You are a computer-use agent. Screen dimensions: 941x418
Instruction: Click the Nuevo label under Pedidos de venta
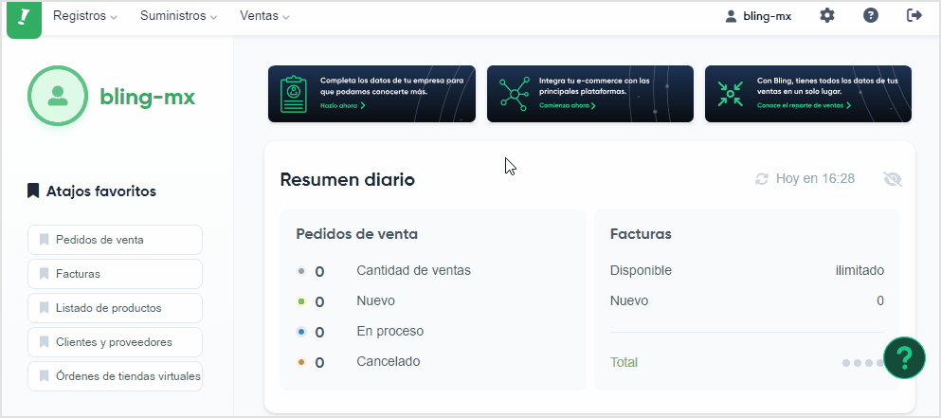point(375,300)
